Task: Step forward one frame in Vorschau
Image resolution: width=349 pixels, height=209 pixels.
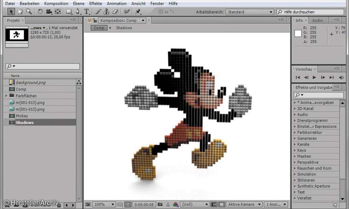Action: (323, 78)
